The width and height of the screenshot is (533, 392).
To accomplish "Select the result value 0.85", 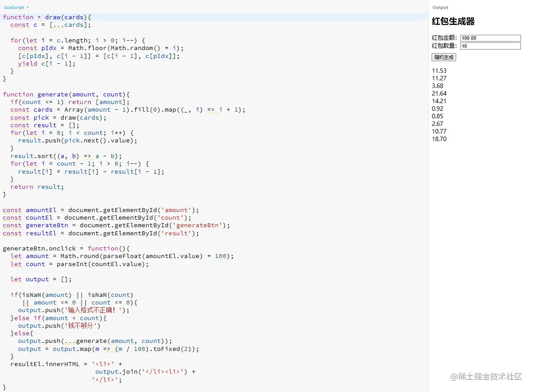I will tap(437, 116).
